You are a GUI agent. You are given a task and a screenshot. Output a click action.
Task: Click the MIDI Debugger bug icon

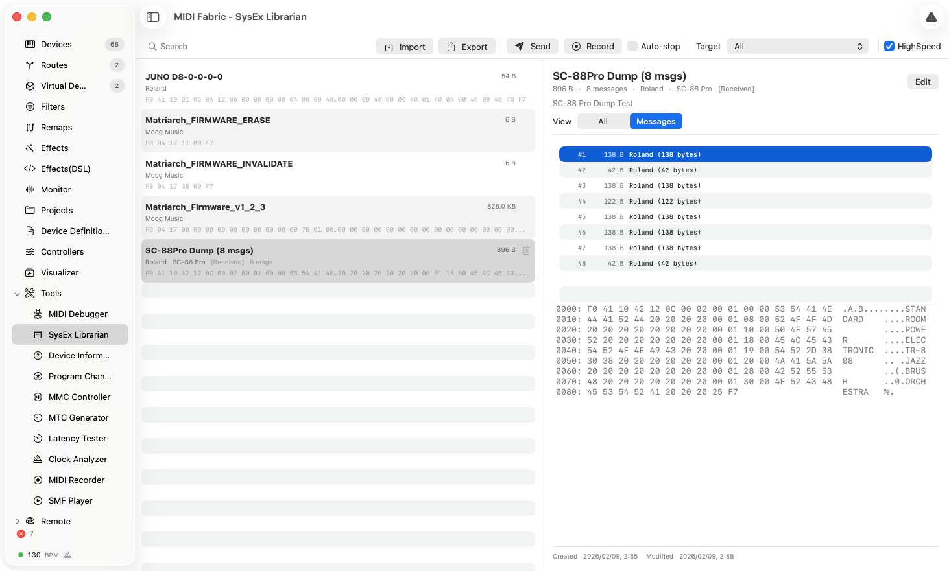point(38,314)
